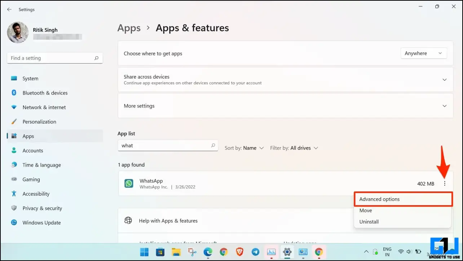
Task: Open the Filter by All drives dropdown
Action: coord(294,148)
